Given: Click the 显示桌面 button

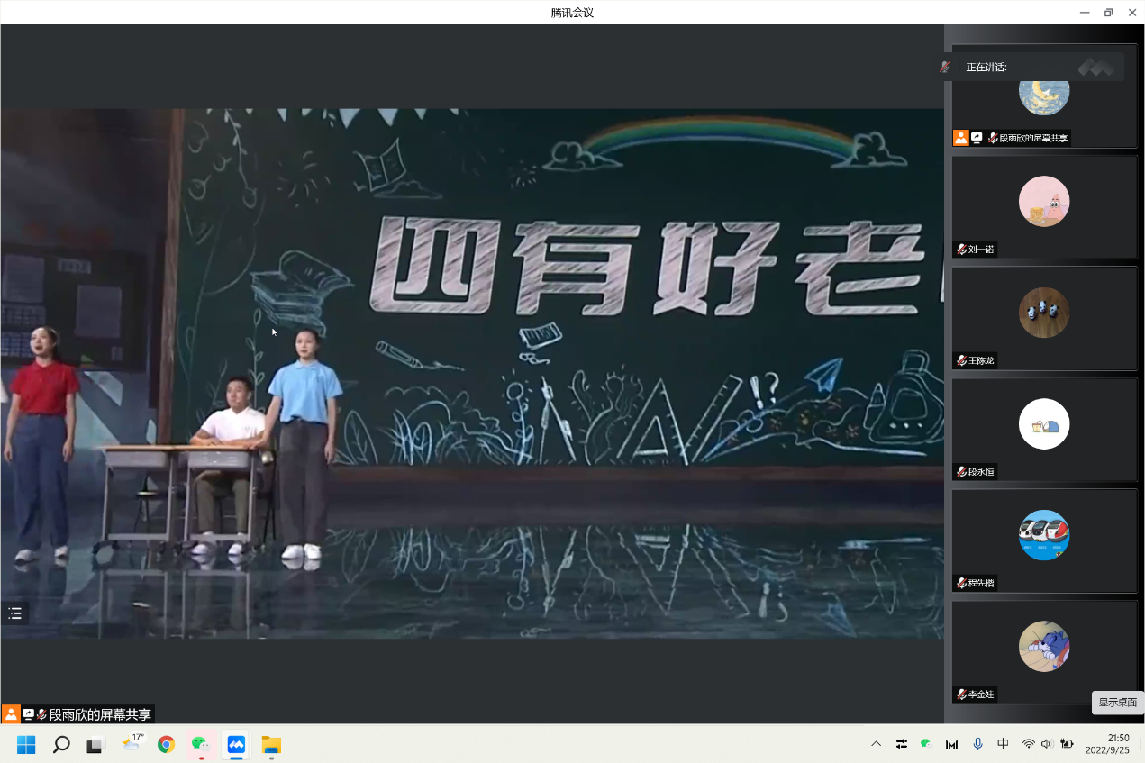Looking at the screenshot, I should 1116,703.
